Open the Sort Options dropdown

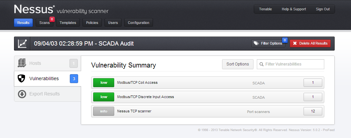238,64
